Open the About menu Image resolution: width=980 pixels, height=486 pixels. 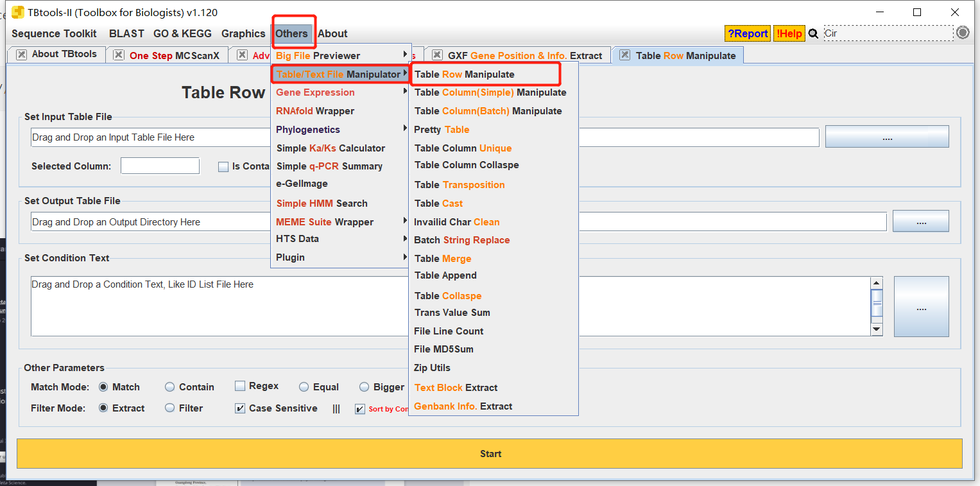pos(332,33)
